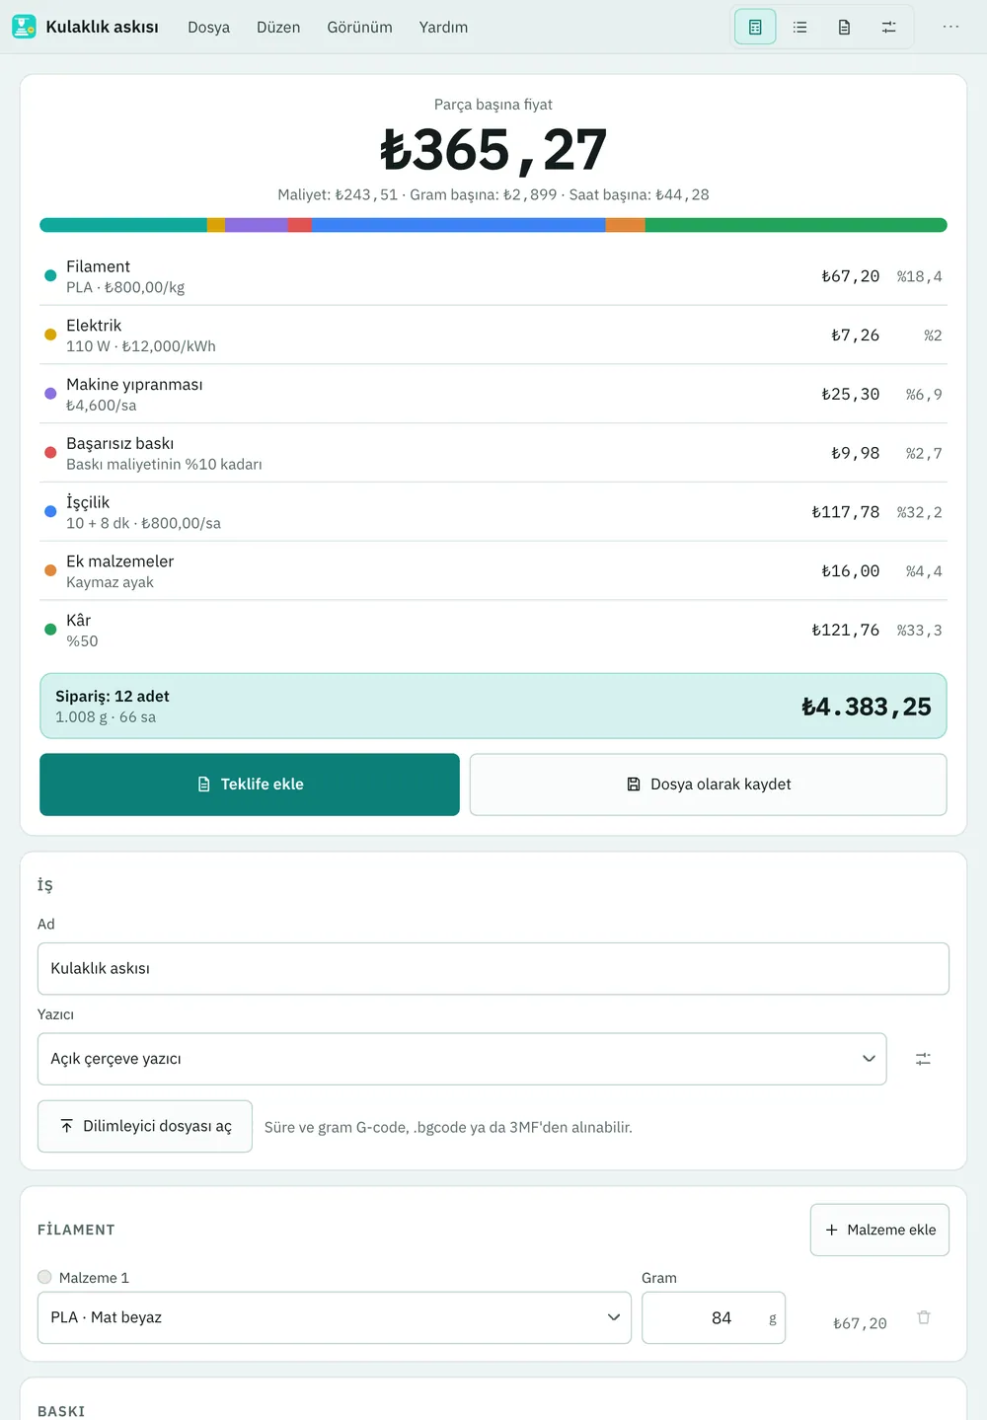Focus the Ad name input field
The width and height of the screenshot is (987, 1420).
pos(493,969)
